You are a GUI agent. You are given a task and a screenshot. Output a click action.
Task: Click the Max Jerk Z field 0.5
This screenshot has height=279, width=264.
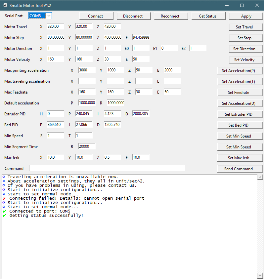tap(112, 157)
